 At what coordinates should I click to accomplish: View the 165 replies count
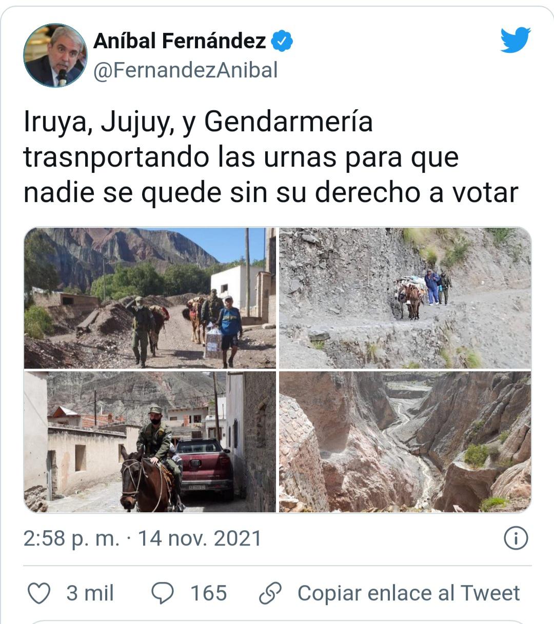click(209, 593)
